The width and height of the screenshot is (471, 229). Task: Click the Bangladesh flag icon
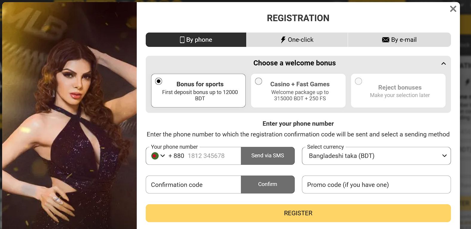(155, 156)
